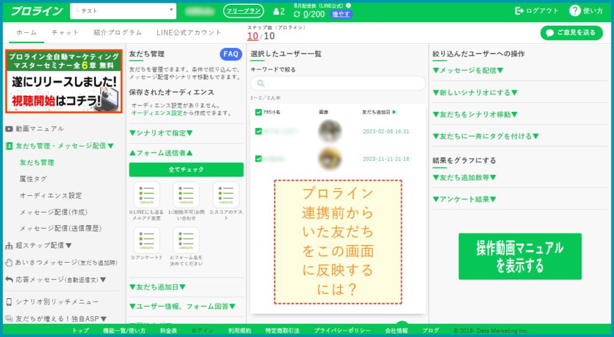The image size is (614, 337).
Task: Click the オーディエンス設定 link in saved audiences
Action: [x=157, y=113]
